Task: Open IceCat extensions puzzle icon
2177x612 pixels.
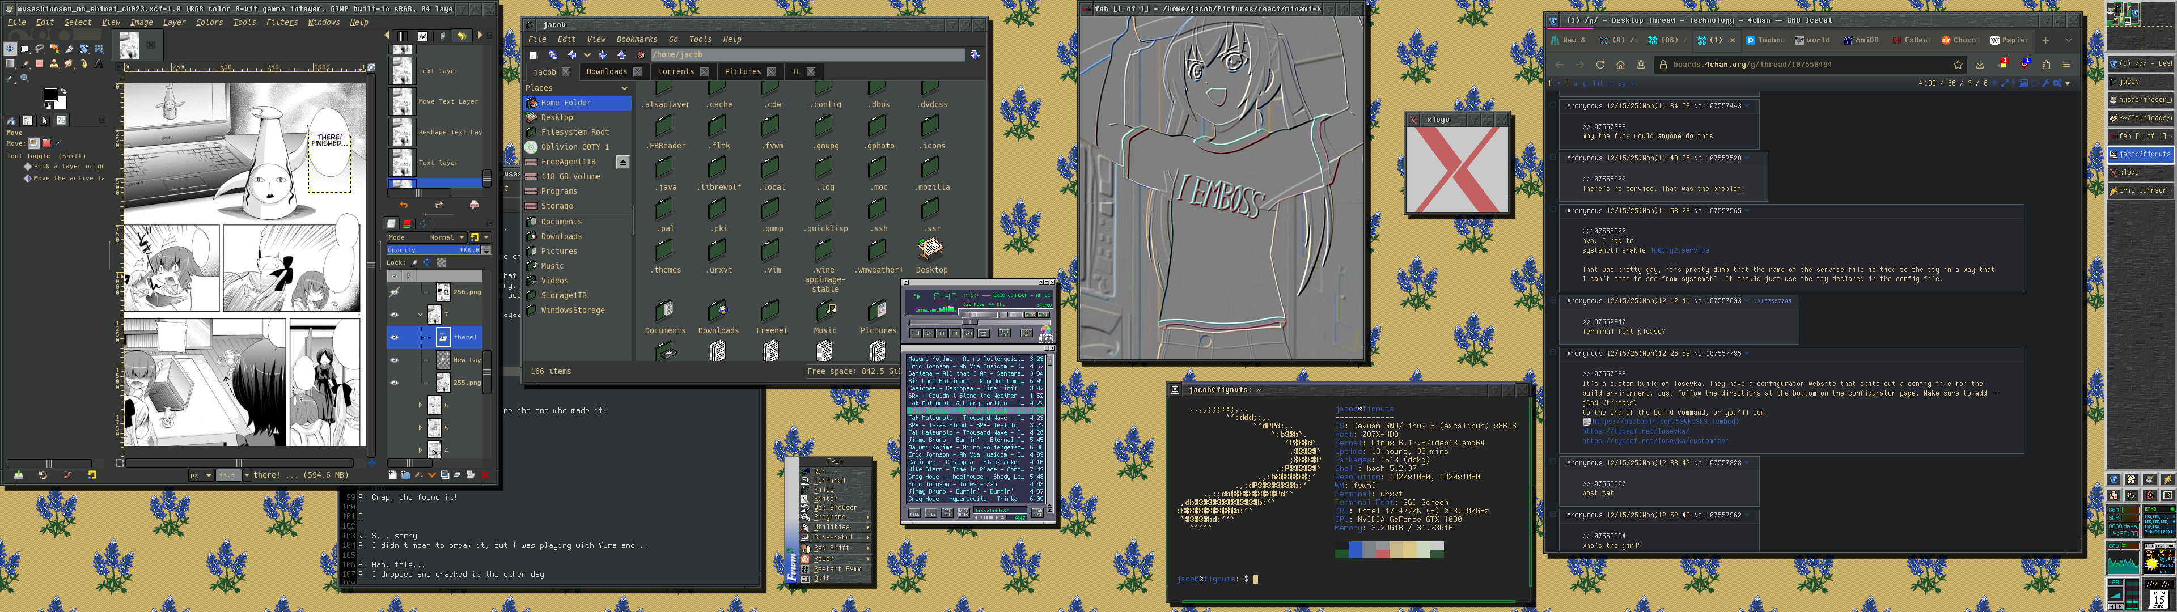Action: click(x=2046, y=64)
